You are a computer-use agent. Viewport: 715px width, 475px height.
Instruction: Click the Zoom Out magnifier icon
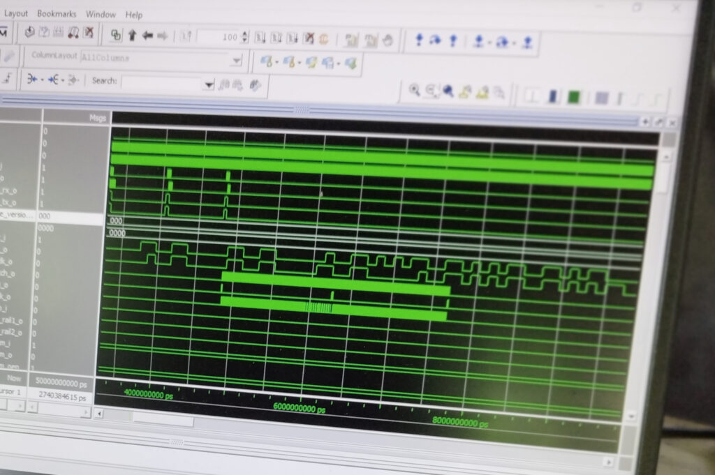tap(431, 91)
